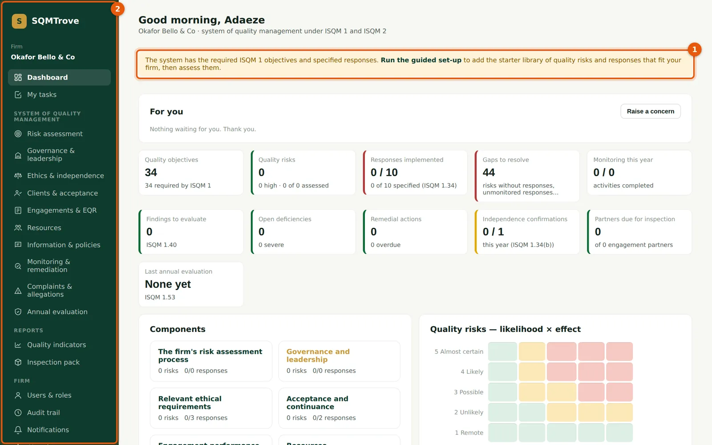Viewport: 712px width, 445px height.
Task: Open the Audit trail clock icon
Action: pyautogui.click(x=18, y=413)
